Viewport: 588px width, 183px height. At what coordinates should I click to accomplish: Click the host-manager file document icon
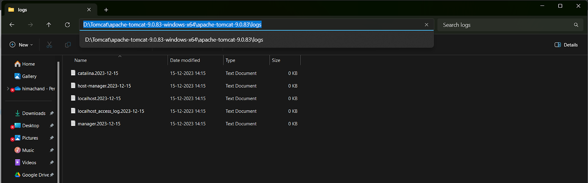coord(73,85)
